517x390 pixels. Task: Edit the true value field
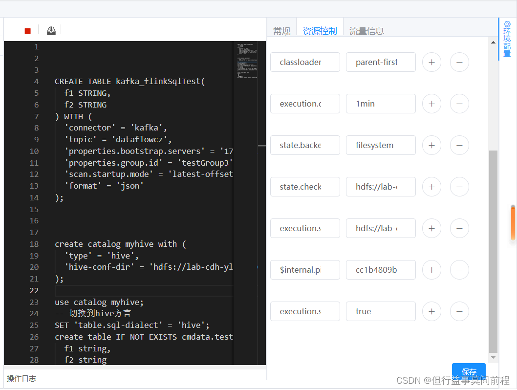[381, 311]
